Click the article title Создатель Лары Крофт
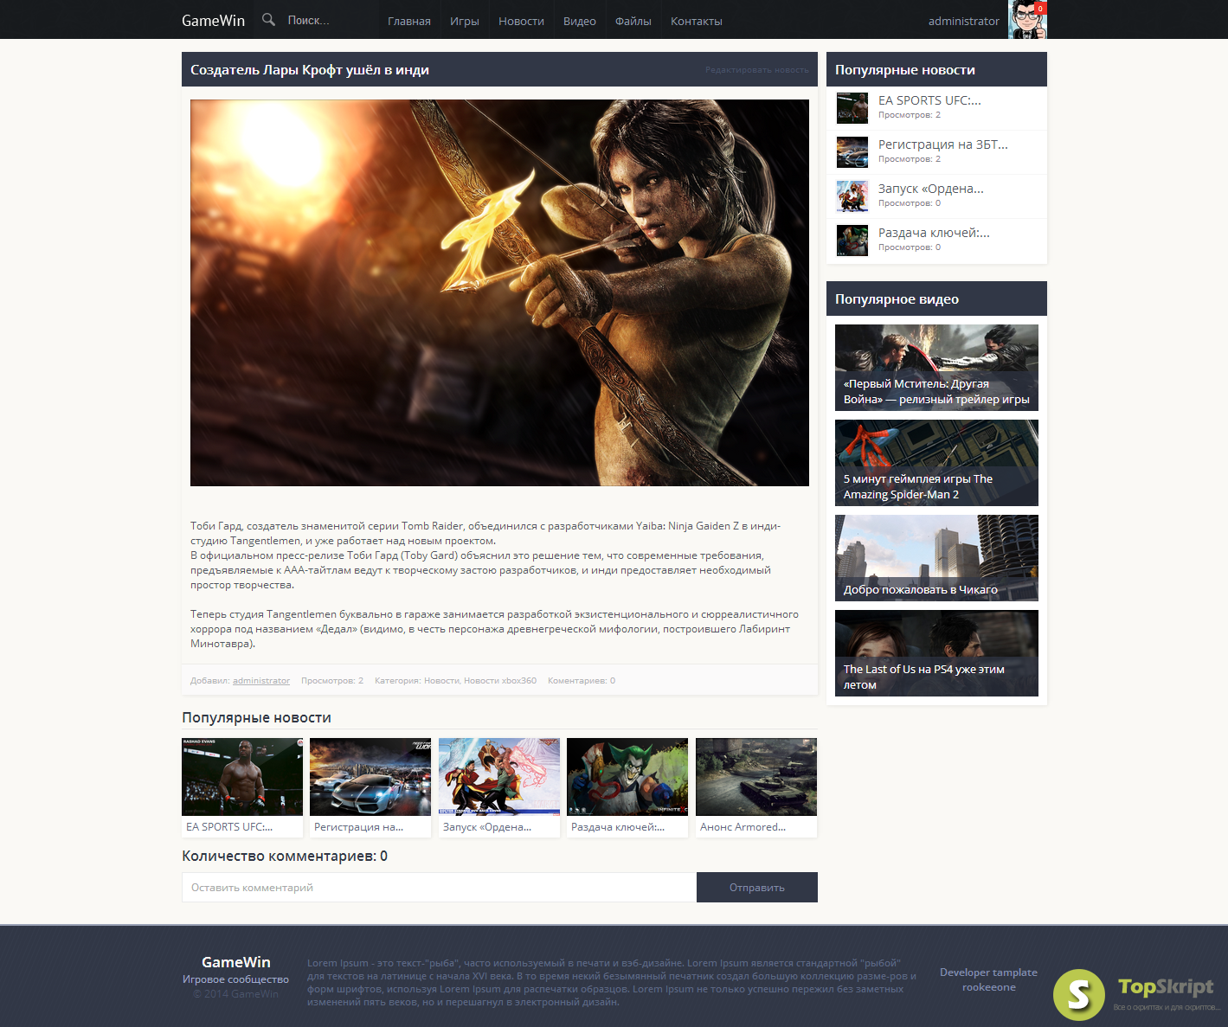The width and height of the screenshot is (1228, 1027). tap(310, 70)
